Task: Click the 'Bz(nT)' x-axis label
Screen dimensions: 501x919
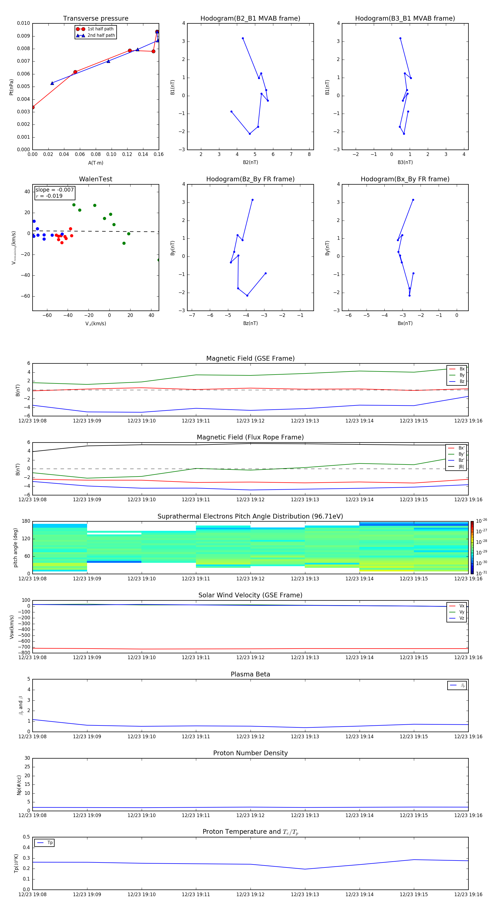Action: coord(250,323)
